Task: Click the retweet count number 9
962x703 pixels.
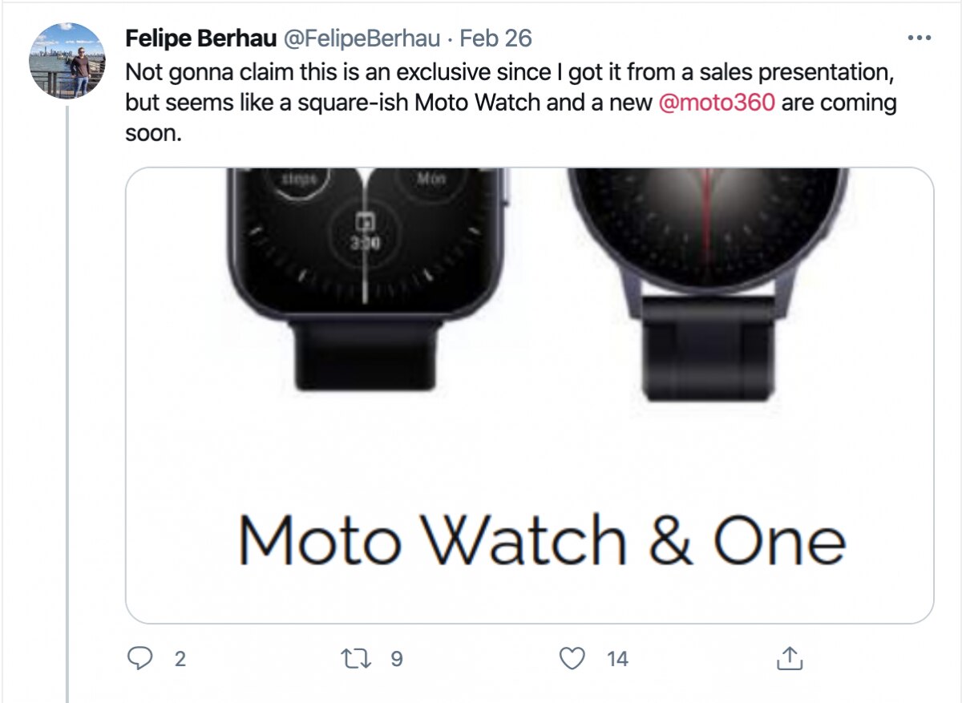Action: pos(395,659)
